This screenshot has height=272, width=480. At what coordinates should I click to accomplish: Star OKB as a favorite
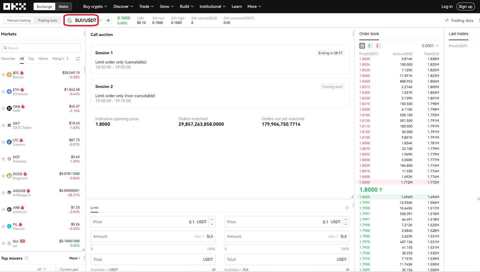tap(4, 108)
